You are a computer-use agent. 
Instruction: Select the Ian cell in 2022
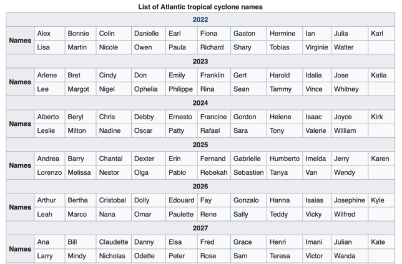(316, 33)
